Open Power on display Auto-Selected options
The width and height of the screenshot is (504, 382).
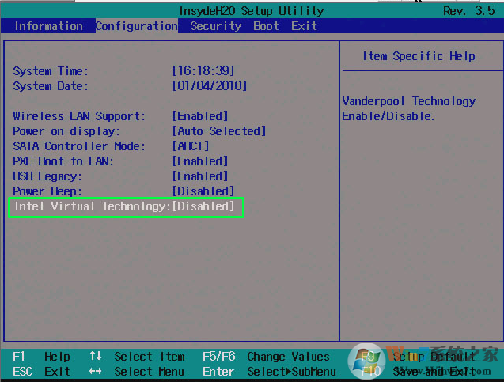218,131
